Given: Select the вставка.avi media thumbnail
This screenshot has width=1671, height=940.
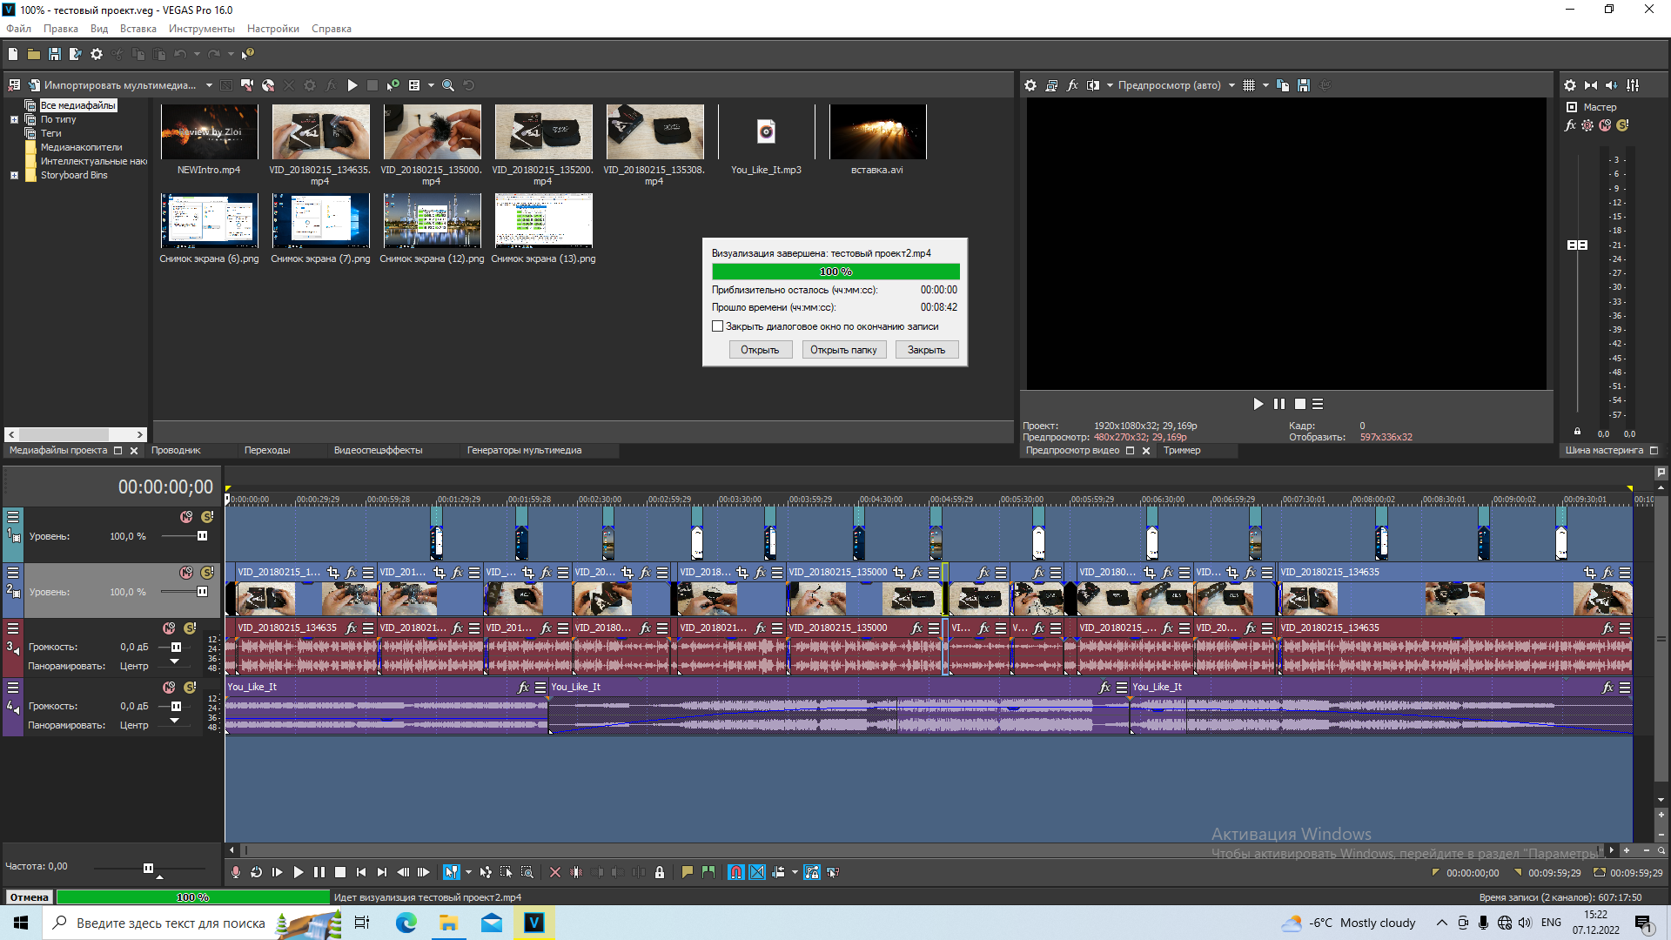Looking at the screenshot, I should [877, 132].
